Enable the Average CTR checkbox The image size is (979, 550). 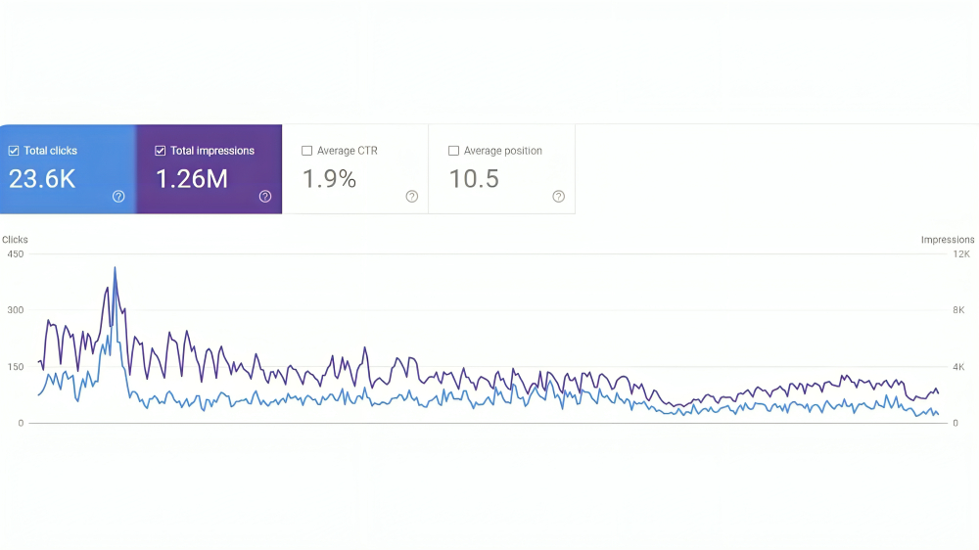click(307, 151)
